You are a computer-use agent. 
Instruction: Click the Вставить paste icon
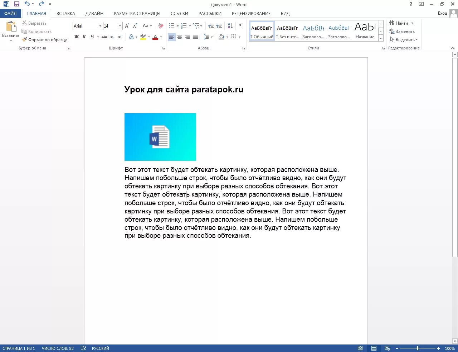point(11,27)
